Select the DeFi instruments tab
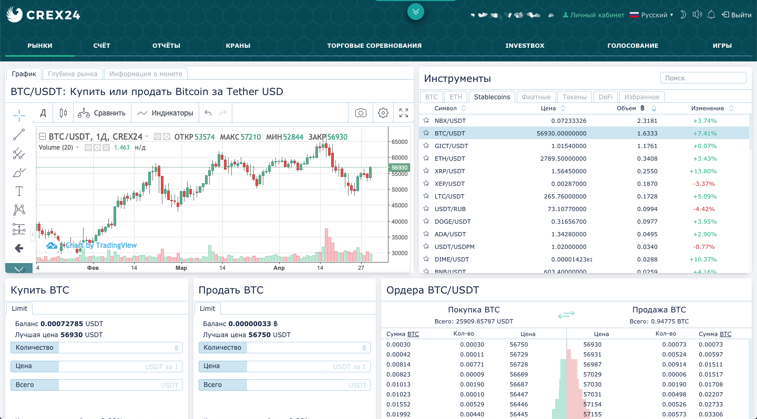The image size is (757, 419). (x=605, y=97)
